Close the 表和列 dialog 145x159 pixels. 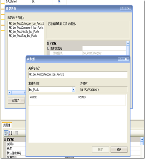coord(126,59)
